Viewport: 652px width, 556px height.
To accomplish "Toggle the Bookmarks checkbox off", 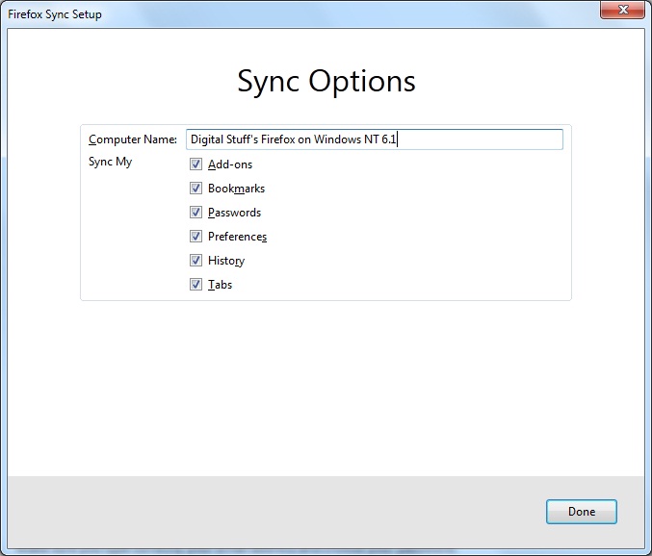I will click(x=196, y=189).
